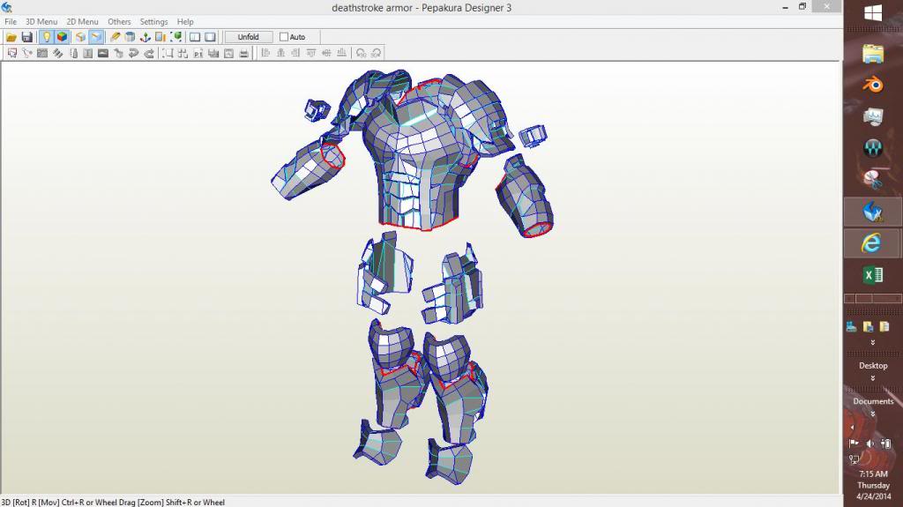Toggle the flat unfolded sheet view icon
The height and width of the screenshot is (507, 903).
[96, 37]
